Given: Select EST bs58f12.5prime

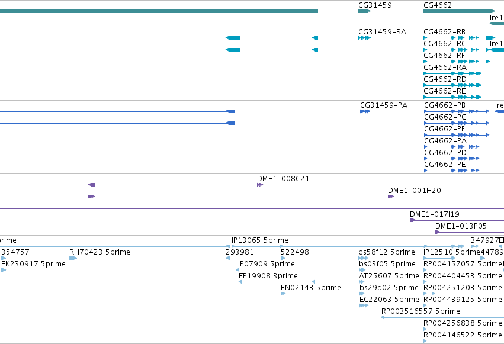Looking at the screenshot, I should pyautogui.click(x=387, y=252).
